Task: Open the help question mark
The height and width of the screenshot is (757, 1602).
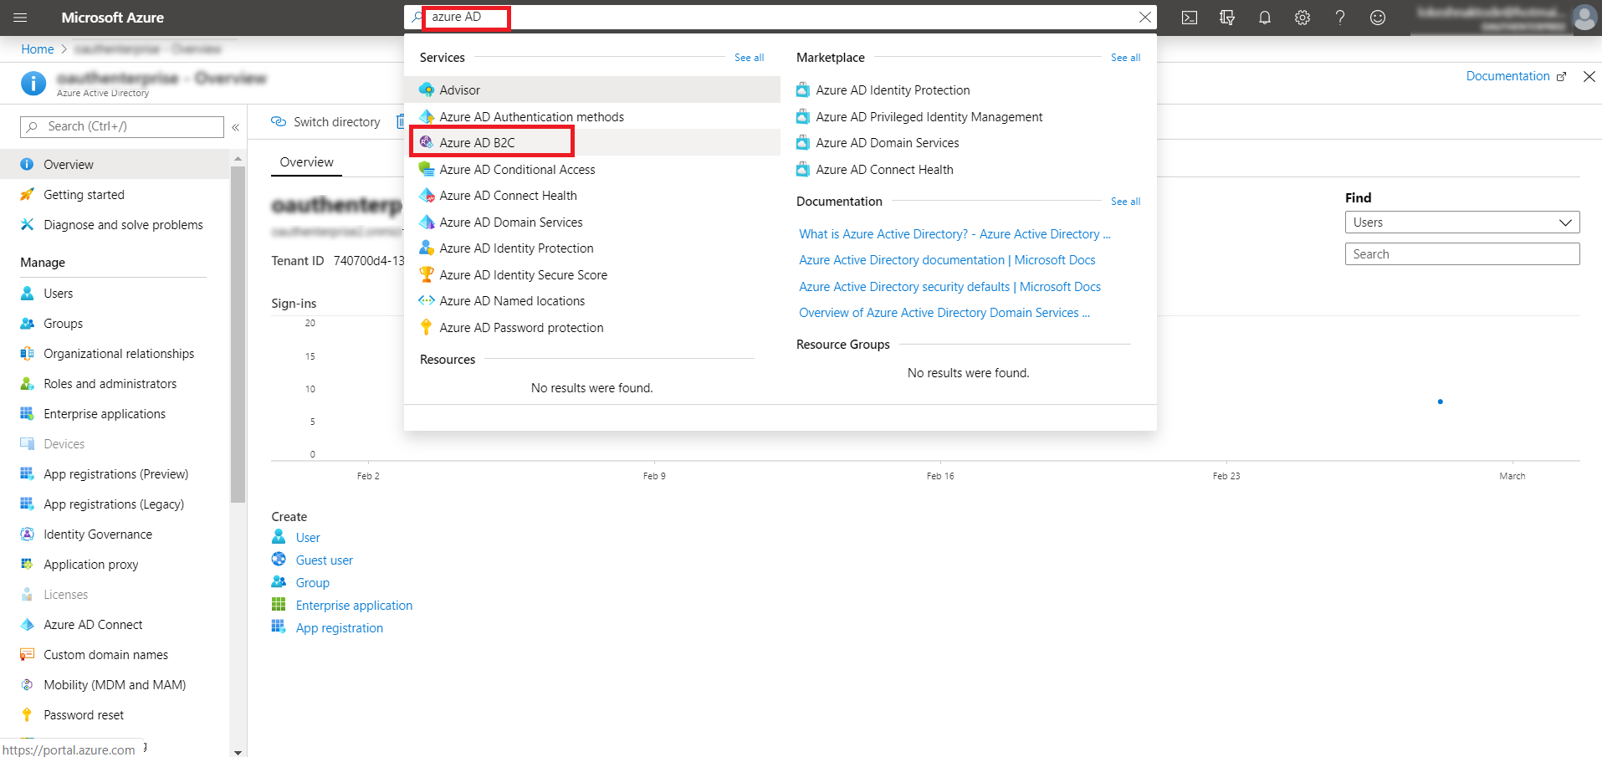Action: coord(1340,18)
